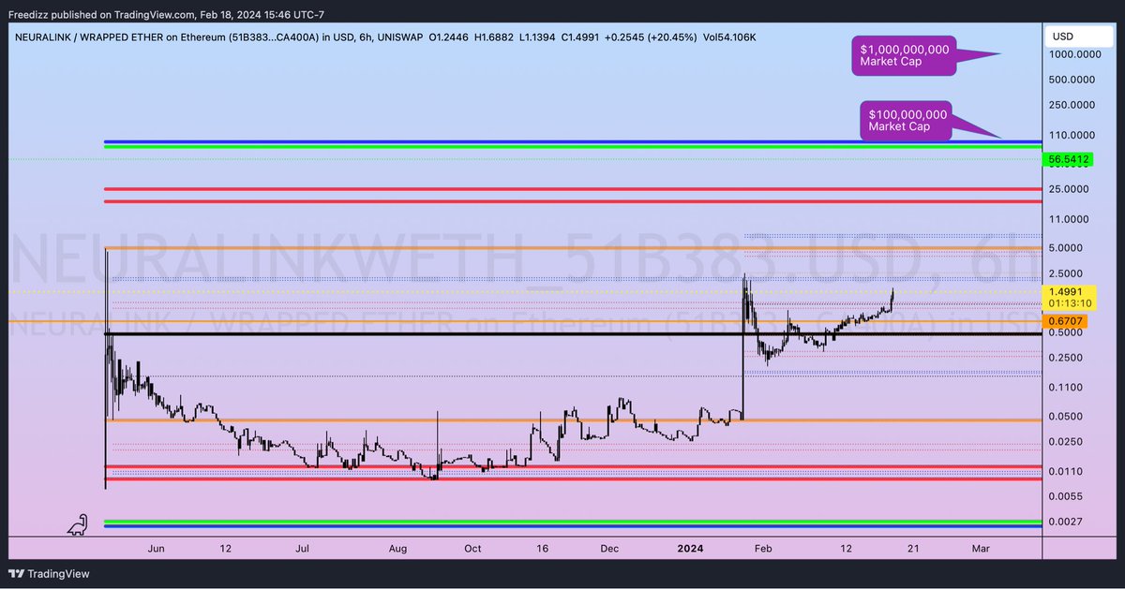
Task: Select the orange horizontal line at 5.0000
Action: (572, 247)
